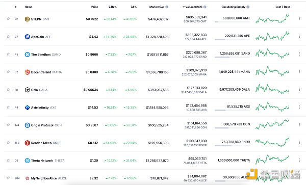Viewport: 306px width, 185px height.
Task: Click the Market Cap info icon
Action: pos(167,7)
